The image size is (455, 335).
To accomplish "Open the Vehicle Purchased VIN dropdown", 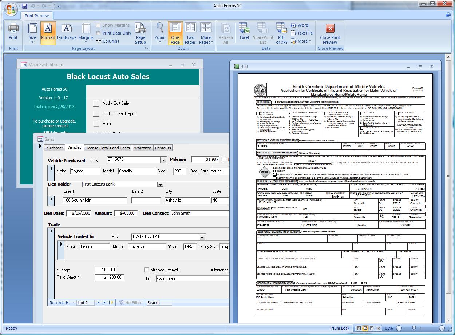I will [x=163, y=160].
